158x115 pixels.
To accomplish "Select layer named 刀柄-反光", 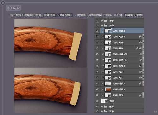I will 118,49.
